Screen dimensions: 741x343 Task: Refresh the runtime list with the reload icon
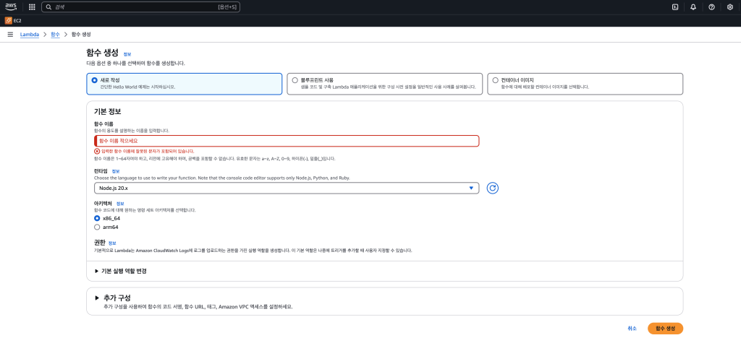493,188
